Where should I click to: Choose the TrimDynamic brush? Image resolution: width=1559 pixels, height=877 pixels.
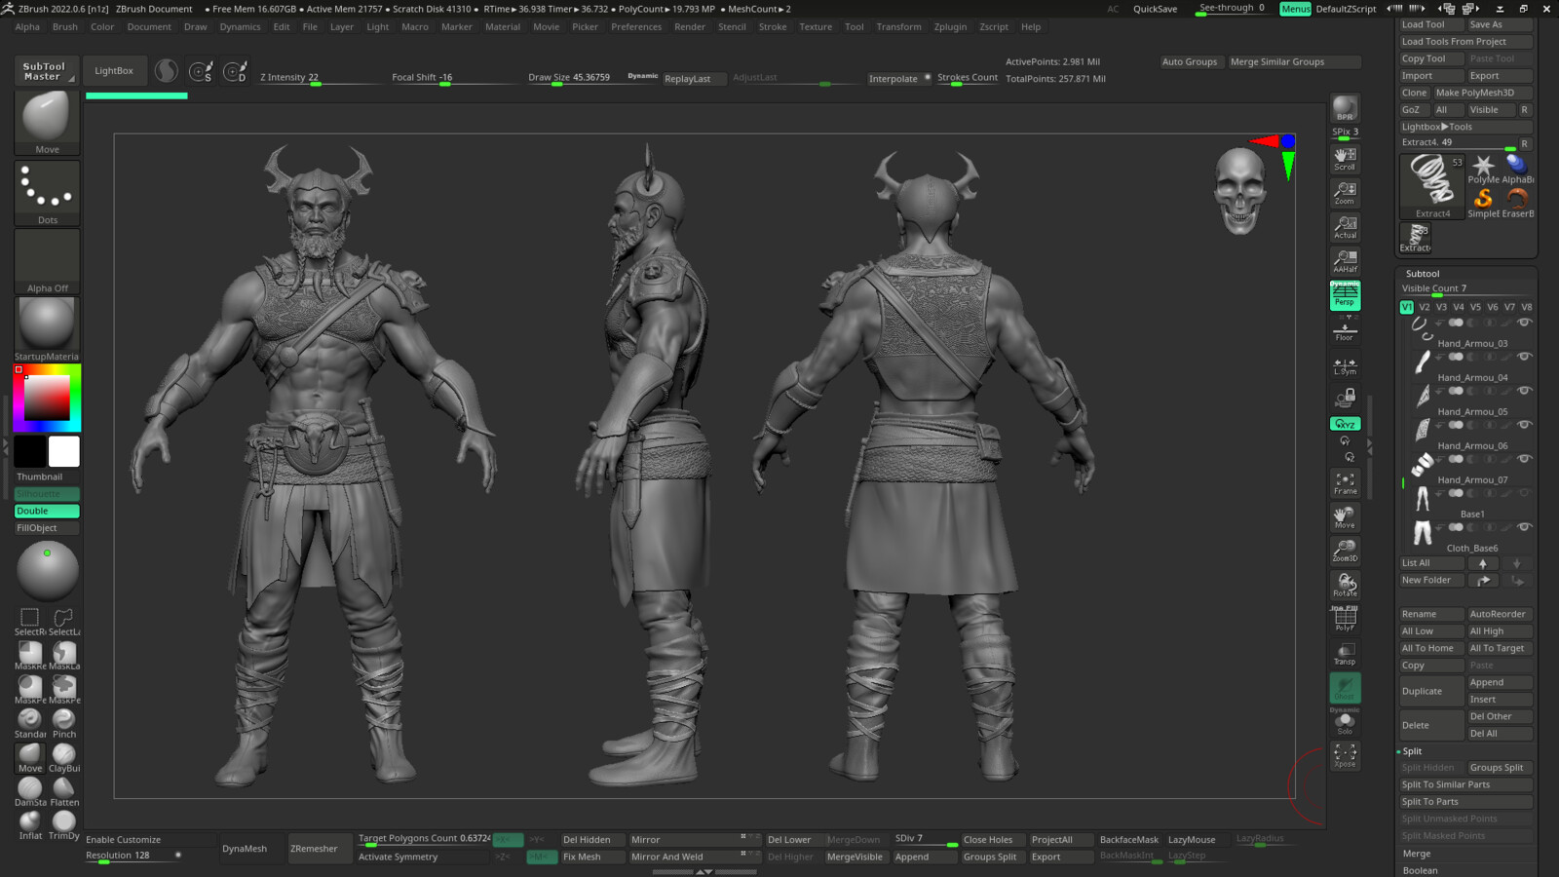(x=64, y=826)
